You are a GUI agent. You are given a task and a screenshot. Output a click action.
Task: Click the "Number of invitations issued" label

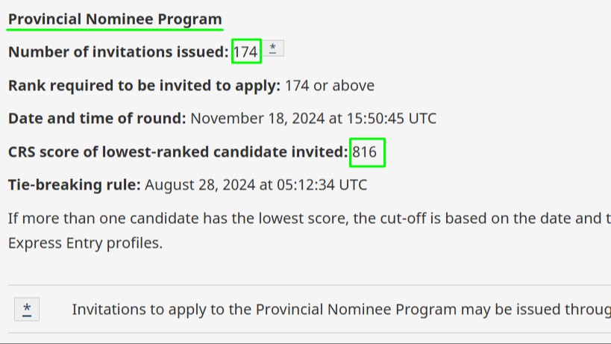coord(118,52)
